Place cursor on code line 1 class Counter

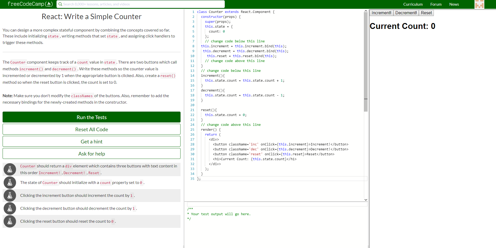235,12
